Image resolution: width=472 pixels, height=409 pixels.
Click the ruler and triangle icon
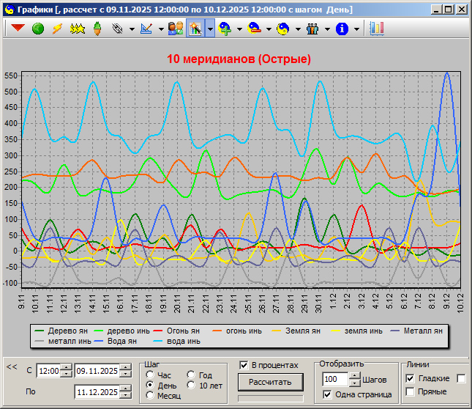146,29
